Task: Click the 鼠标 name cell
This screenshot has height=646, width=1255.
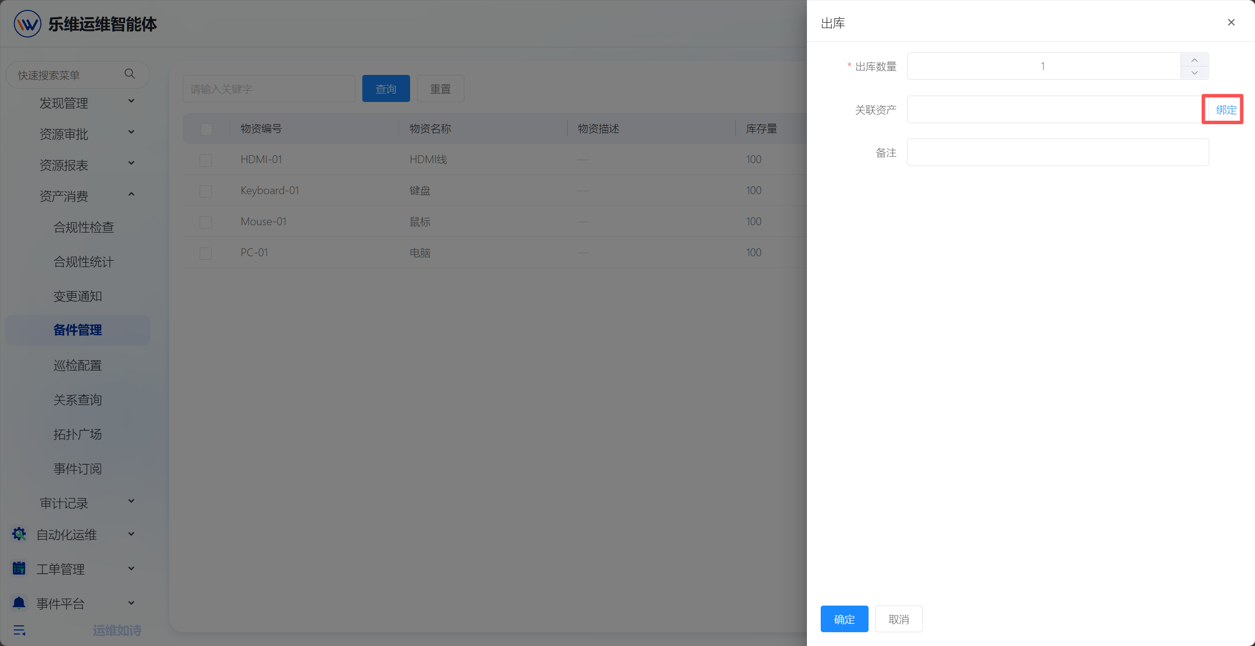Action: click(x=420, y=222)
